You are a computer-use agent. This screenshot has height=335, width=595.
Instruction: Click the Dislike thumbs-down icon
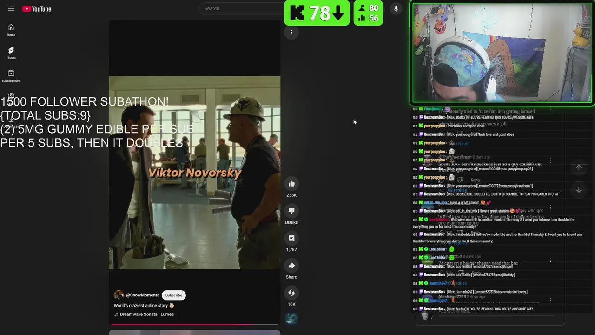point(291,211)
